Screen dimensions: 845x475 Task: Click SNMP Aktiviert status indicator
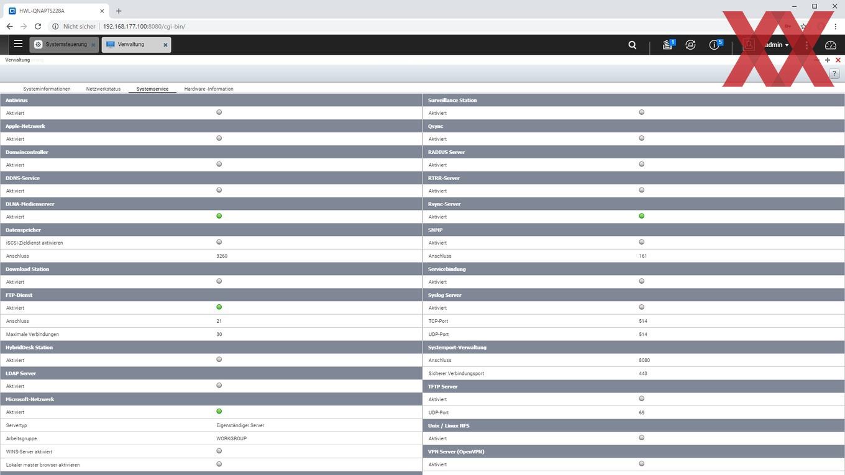point(642,242)
